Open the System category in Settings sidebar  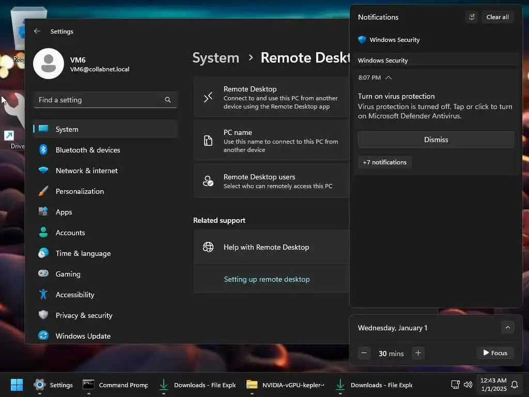(105, 129)
